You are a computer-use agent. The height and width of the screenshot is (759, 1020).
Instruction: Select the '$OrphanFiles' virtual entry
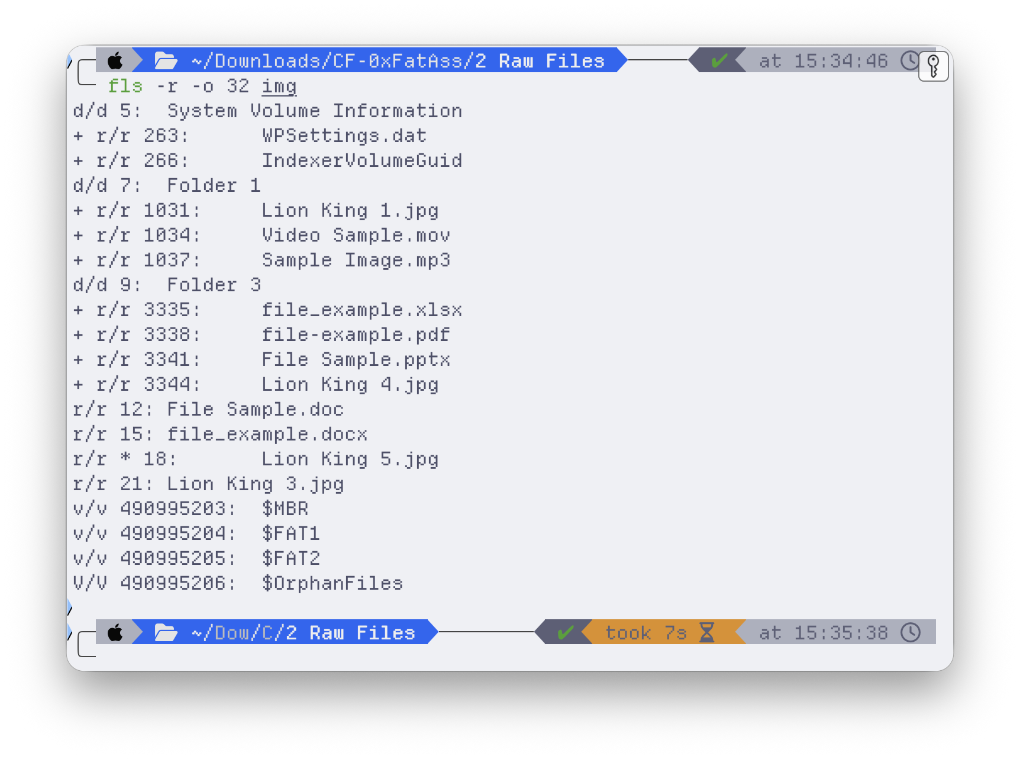(332, 583)
